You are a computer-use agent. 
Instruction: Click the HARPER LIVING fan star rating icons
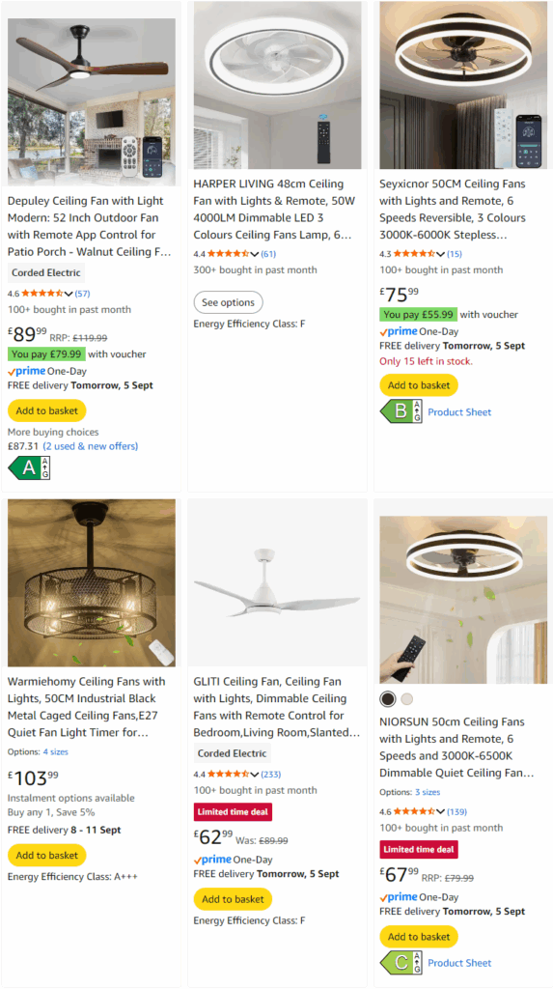(x=229, y=254)
